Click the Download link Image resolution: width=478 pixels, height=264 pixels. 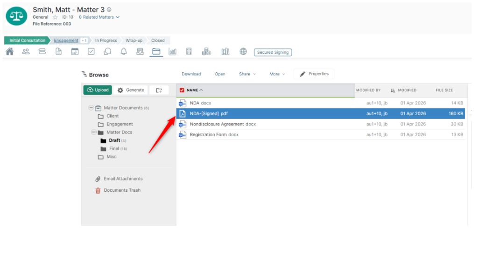click(x=191, y=74)
